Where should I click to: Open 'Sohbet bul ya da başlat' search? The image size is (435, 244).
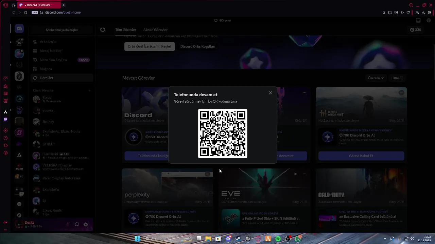(x=62, y=30)
